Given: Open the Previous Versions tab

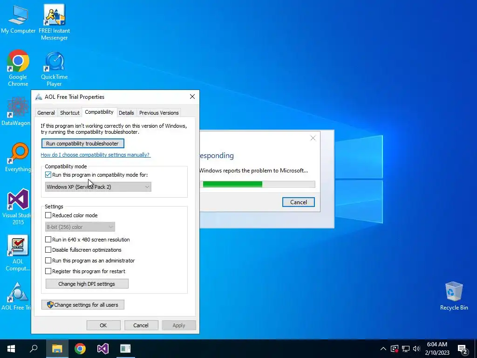Looking at the screenshot, I should click(159, 113).
